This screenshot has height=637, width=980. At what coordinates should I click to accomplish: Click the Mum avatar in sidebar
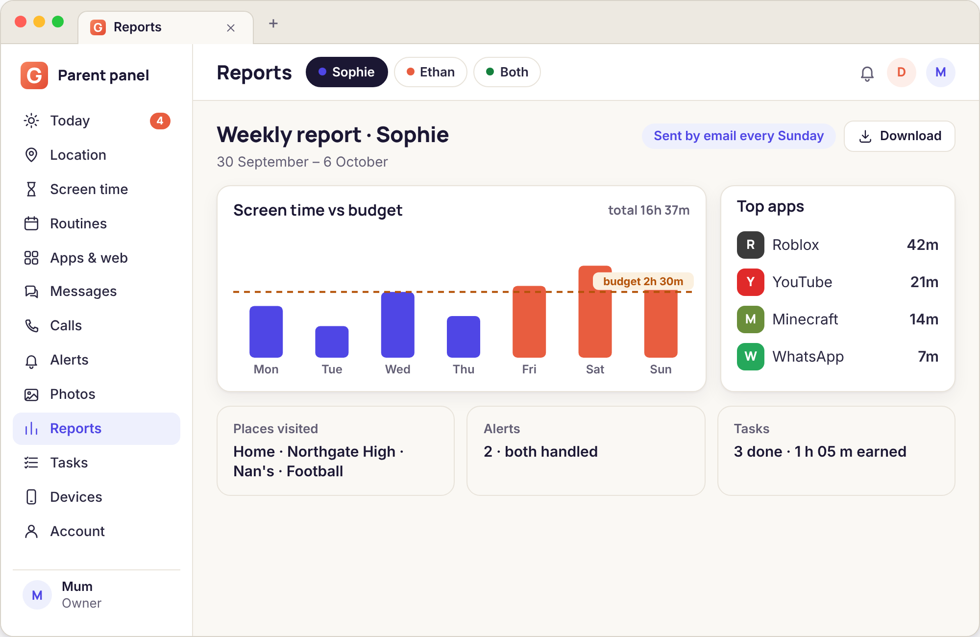point(37,595)
